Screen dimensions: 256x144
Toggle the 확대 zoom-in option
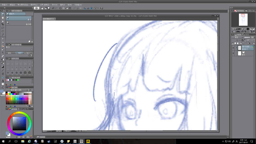(19, 53)
